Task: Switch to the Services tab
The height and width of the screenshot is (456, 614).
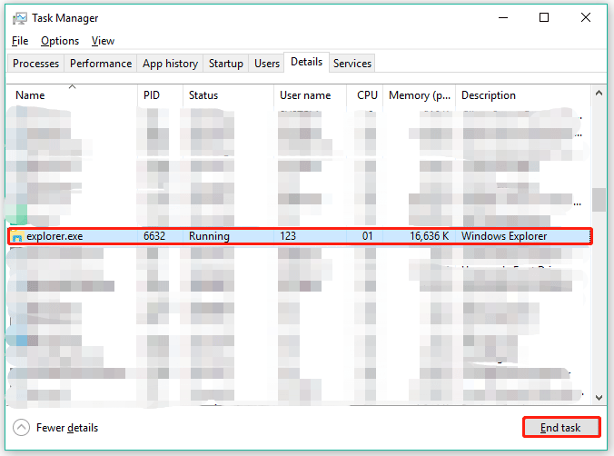Action: pos(352,64)
